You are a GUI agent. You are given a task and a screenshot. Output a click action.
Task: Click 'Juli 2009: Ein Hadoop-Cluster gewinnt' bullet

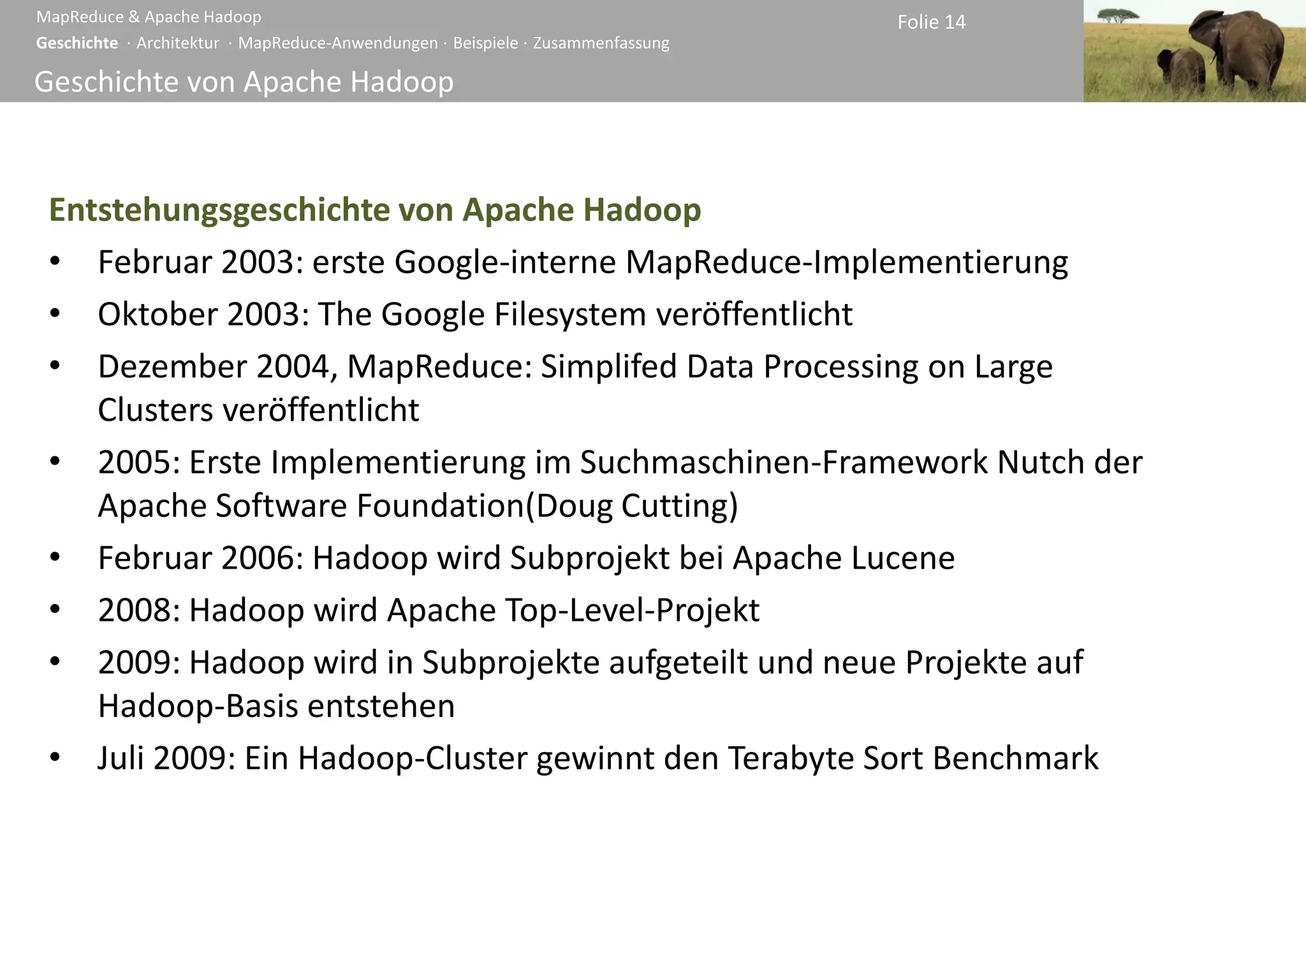click(598, 759)
